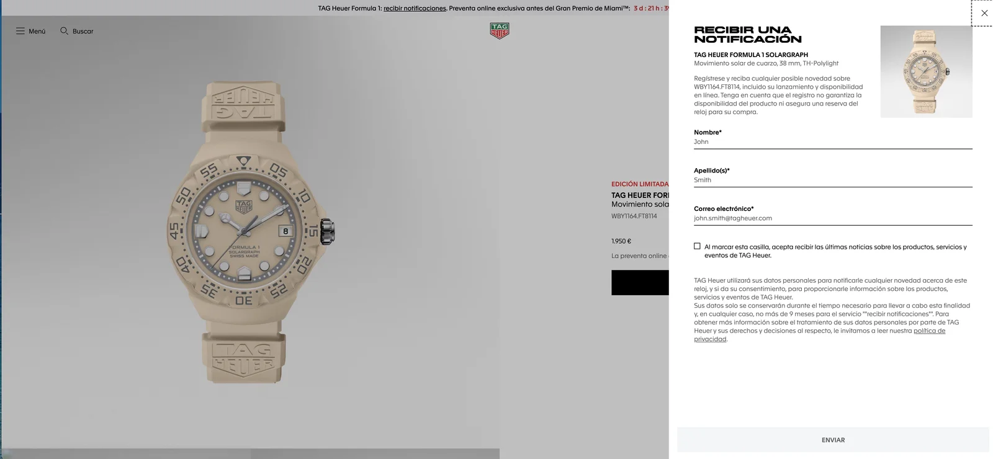Image resolution: width=993 pixels, height=459 pixels.
Task: Click the red Miami countdown timer
Action: coord(651,8)
